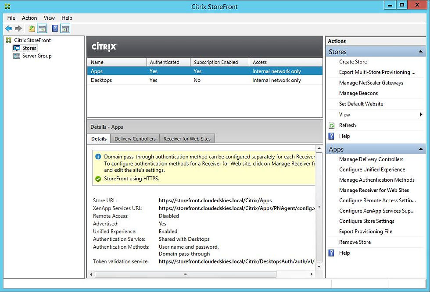430x292 pixels.
Task: Click the Store URL value ending in /Citrix/Apps
Action: point(215,201)
